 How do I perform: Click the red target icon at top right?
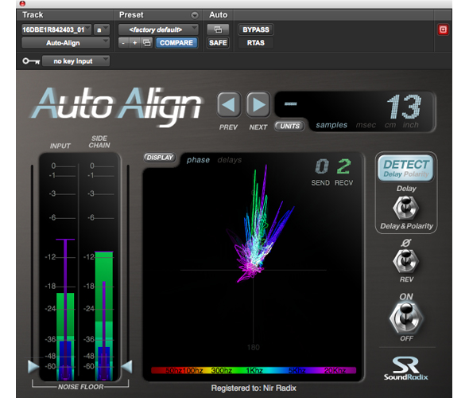click(x=443, y=29)
